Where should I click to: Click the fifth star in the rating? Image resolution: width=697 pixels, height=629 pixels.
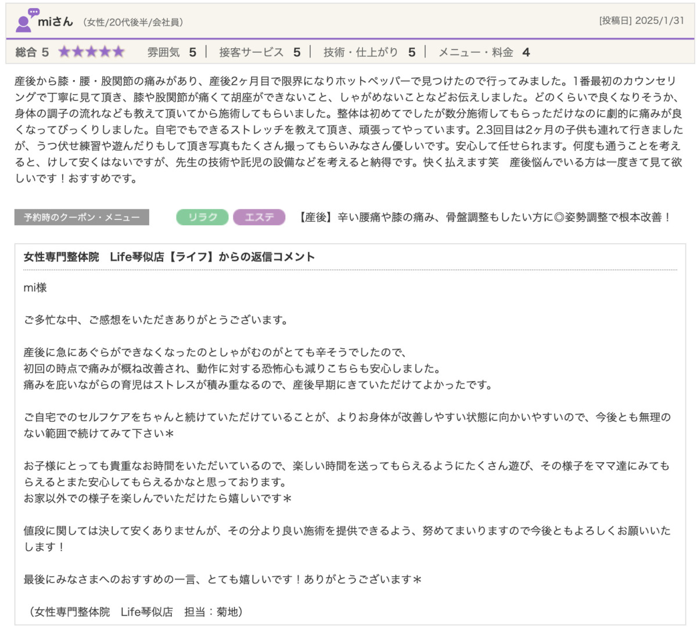(x=118, y=52)
